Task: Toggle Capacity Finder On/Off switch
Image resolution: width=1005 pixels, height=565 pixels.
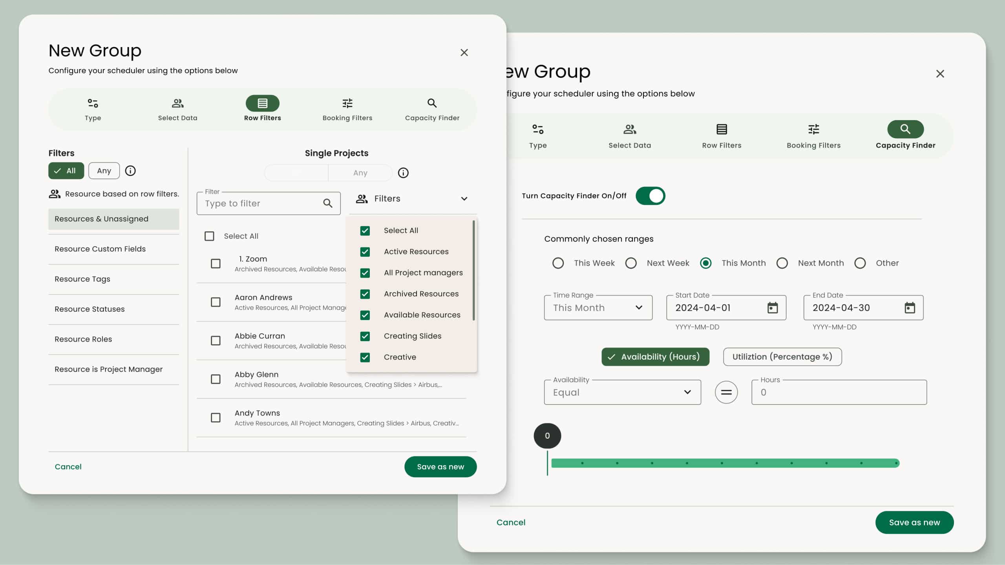Action: coord(649,196)
